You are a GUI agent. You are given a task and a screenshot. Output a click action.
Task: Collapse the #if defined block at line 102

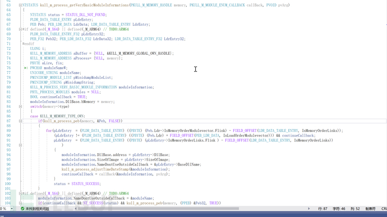(21, 194)
